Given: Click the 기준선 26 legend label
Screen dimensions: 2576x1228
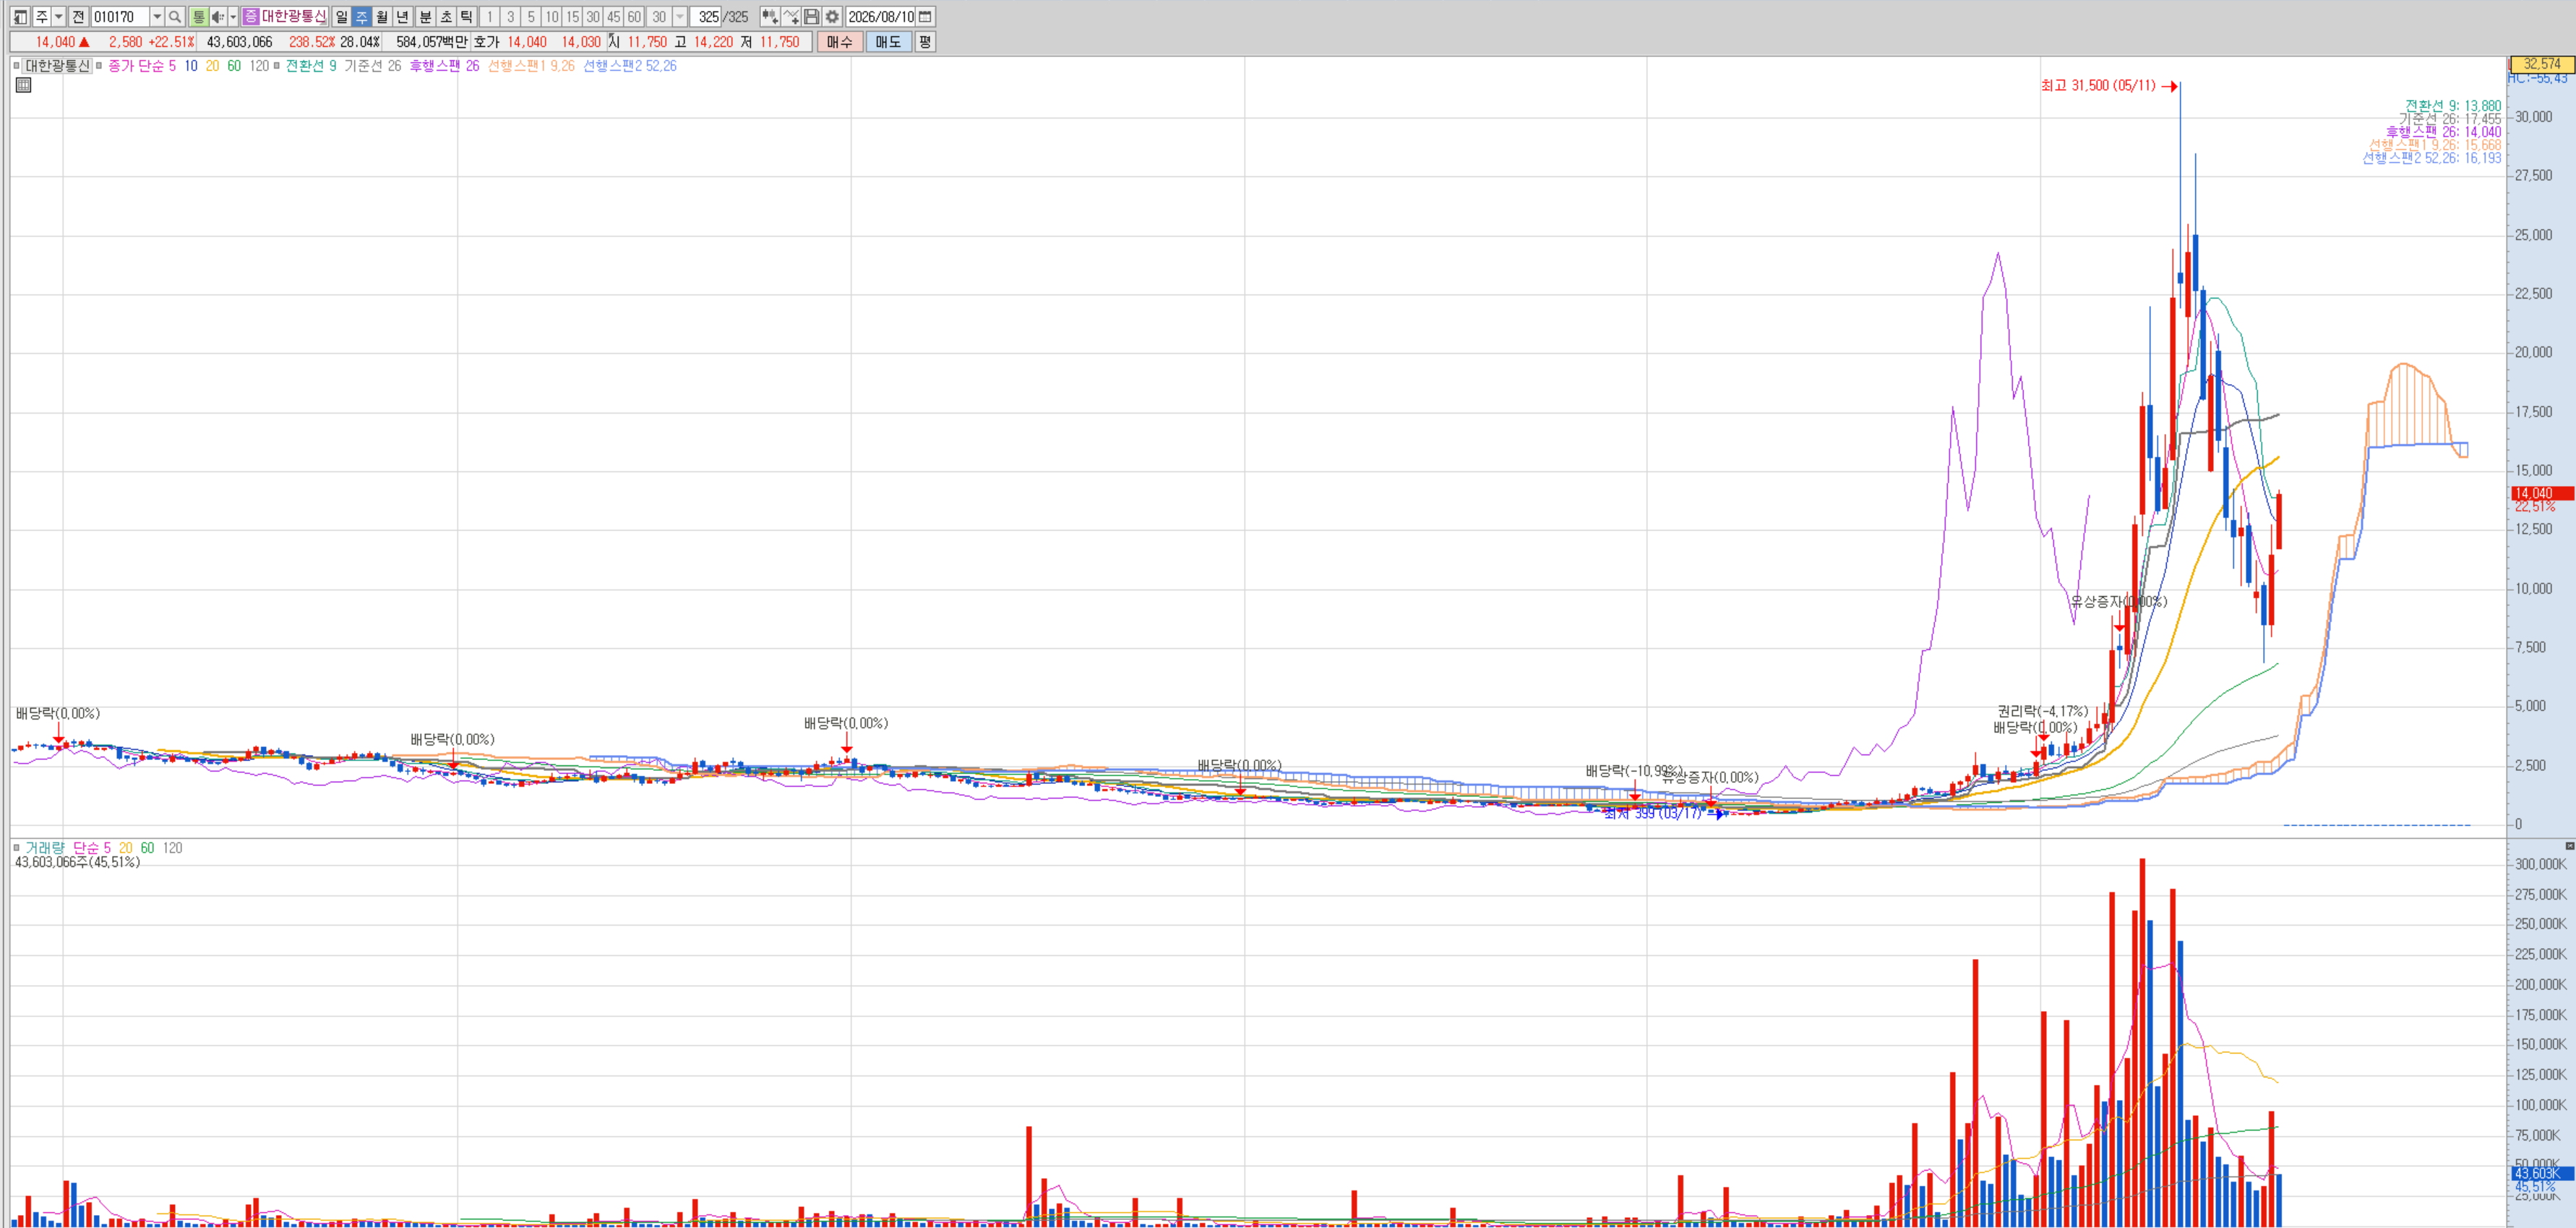Looking at the screenshot, I should (x=372, y=66).
